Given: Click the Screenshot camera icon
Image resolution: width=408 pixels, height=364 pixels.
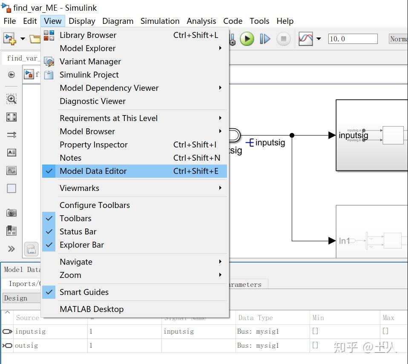Looking at the screenshot, I should coord(11,213).
